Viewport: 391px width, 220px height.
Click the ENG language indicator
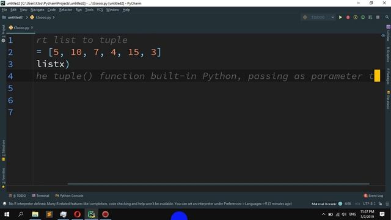click(x=353, y=215)
